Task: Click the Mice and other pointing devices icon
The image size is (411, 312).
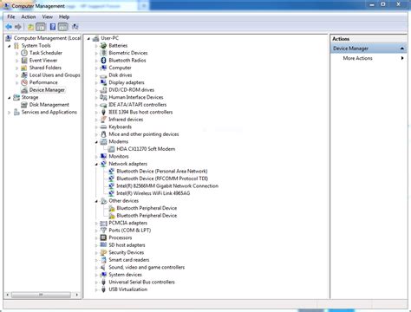Action: pyautogui.click(x=103, y=134)
